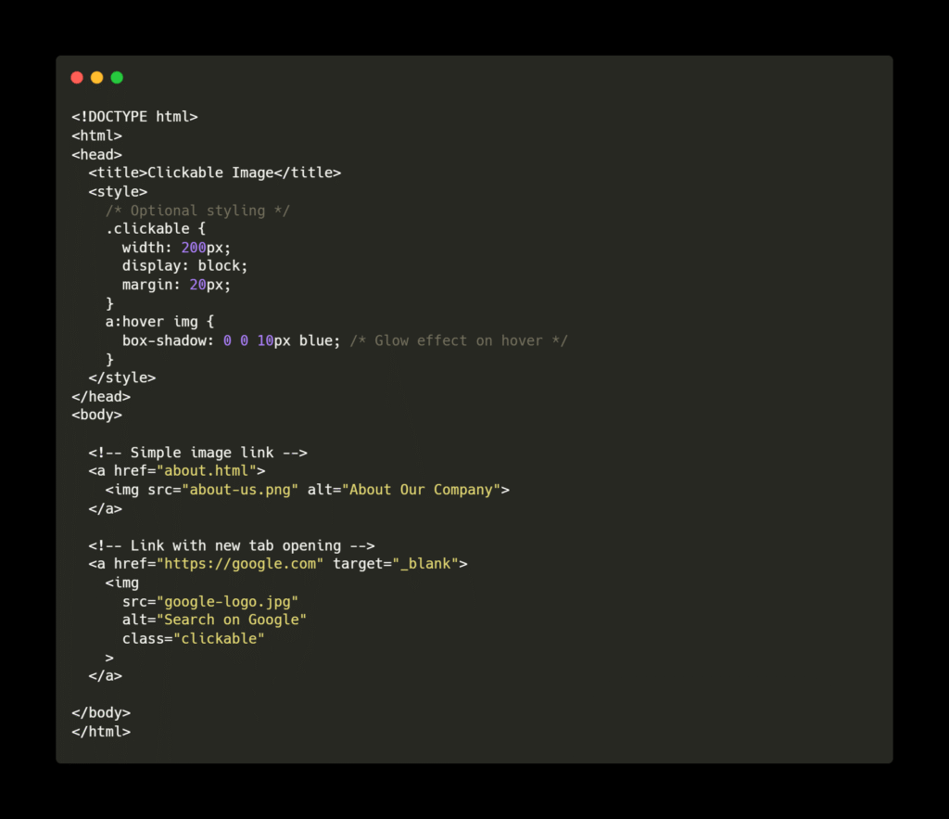Click the '</body>' closing tag
This screenshot has height=819, width=949.
pyautogui.click(x=101, y=713)
